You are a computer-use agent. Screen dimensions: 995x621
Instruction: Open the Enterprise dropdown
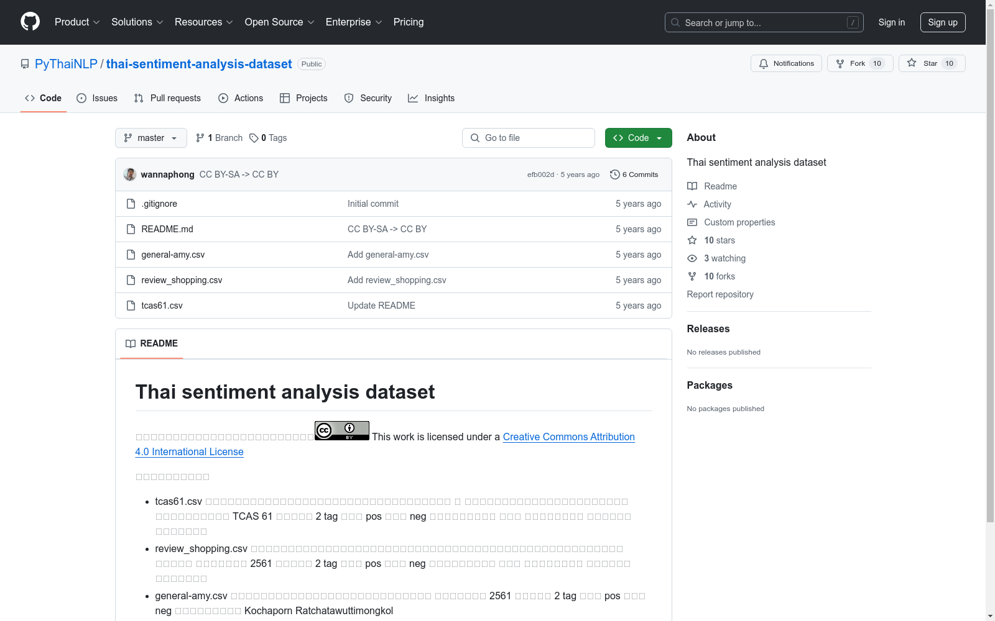354,22
